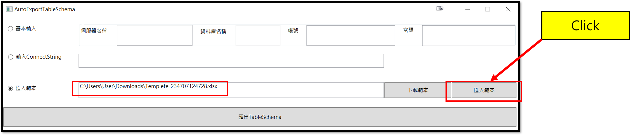Close the AutoExportTableSchema window
This screenshot has height=135, width=630.
click(x=508, y=9)
